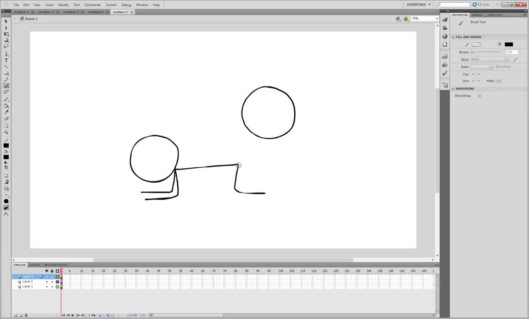
Task: Select the Hand tool
Action: click(6, 126)
